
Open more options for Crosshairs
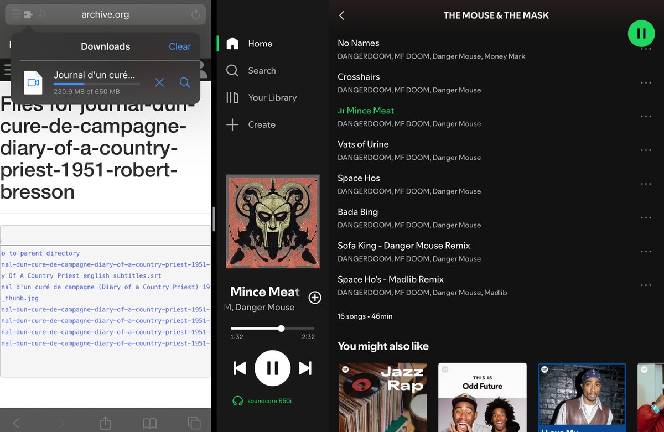(645, 83)
